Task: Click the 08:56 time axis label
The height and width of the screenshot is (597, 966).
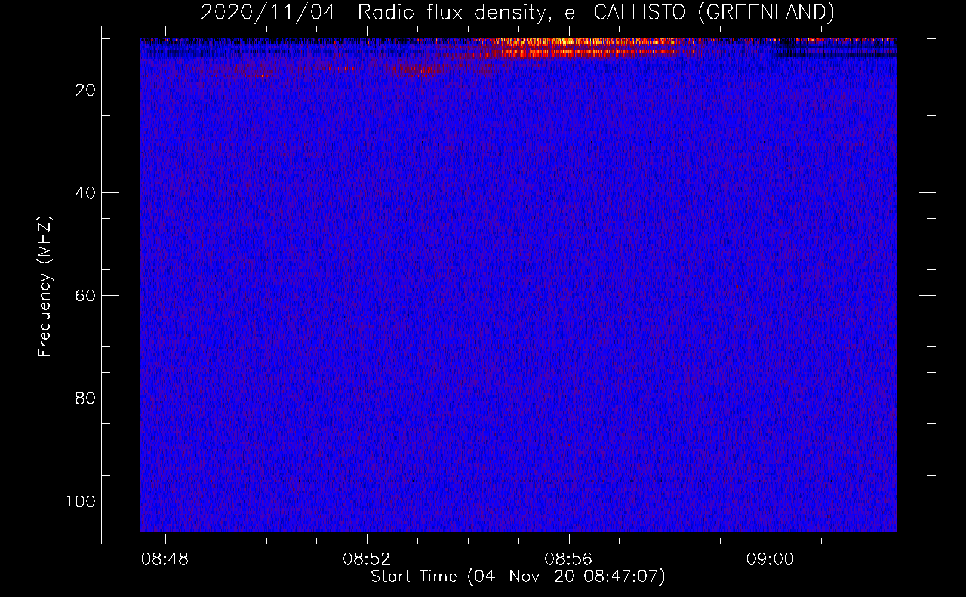Action: (x=568, y=559)
